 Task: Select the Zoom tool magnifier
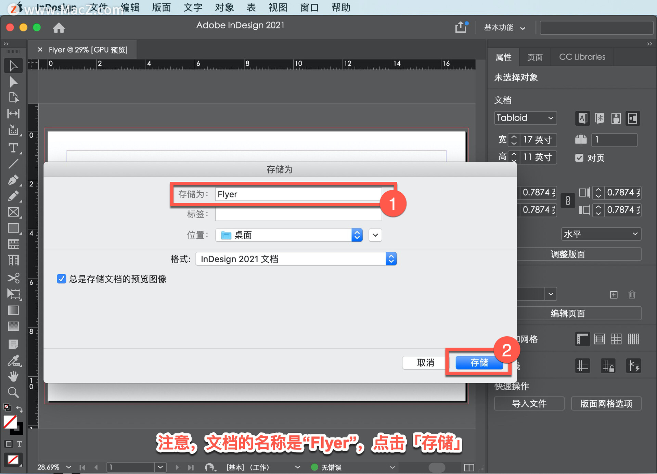13,392
